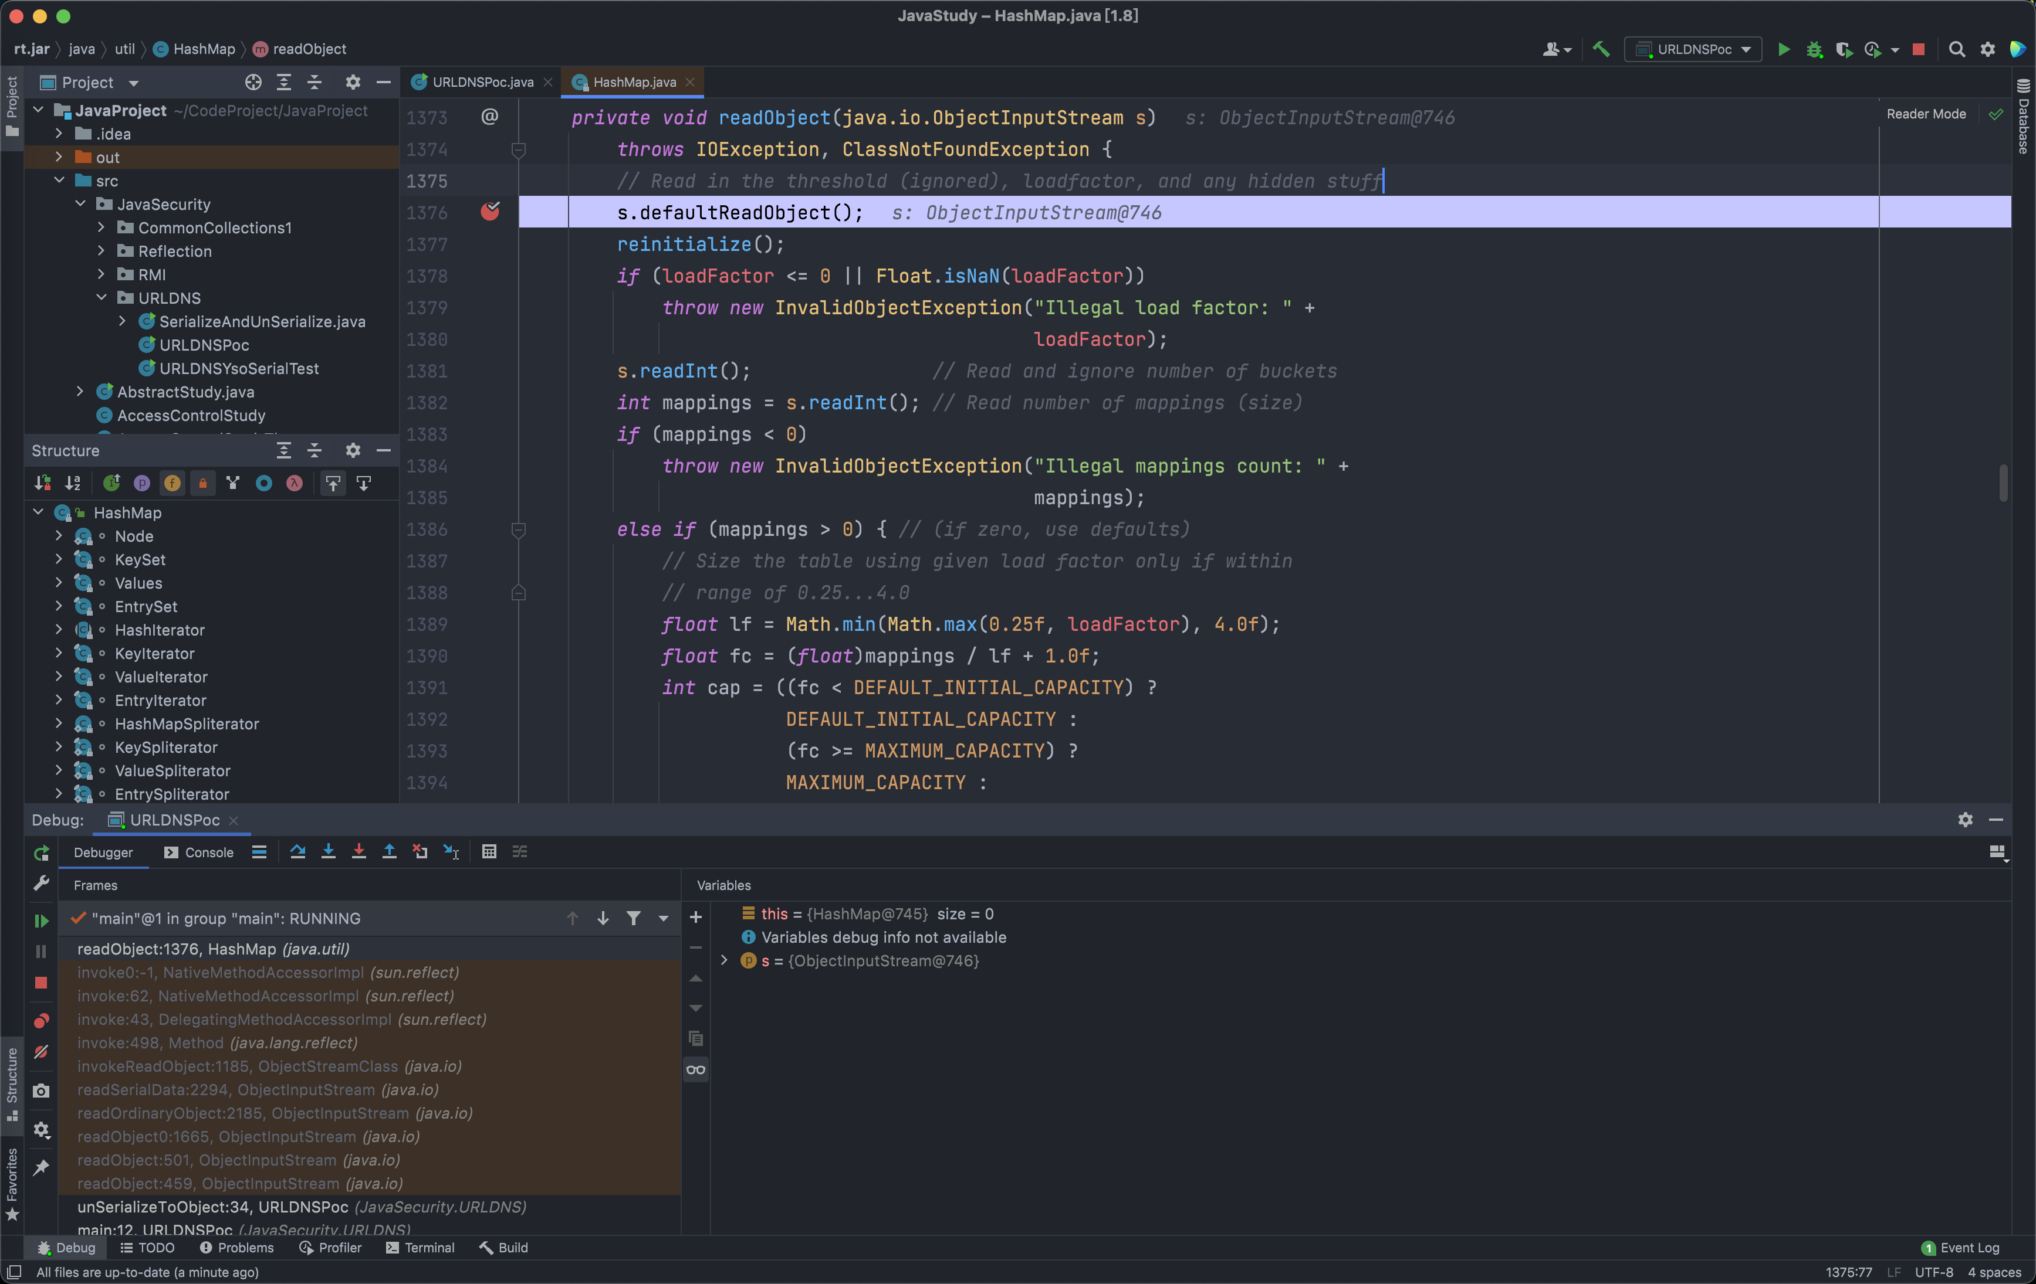The height and width of the screenshot is (1284, 2036).
Task: Resume program with the green play-bar icon
Action: (40, 920)
